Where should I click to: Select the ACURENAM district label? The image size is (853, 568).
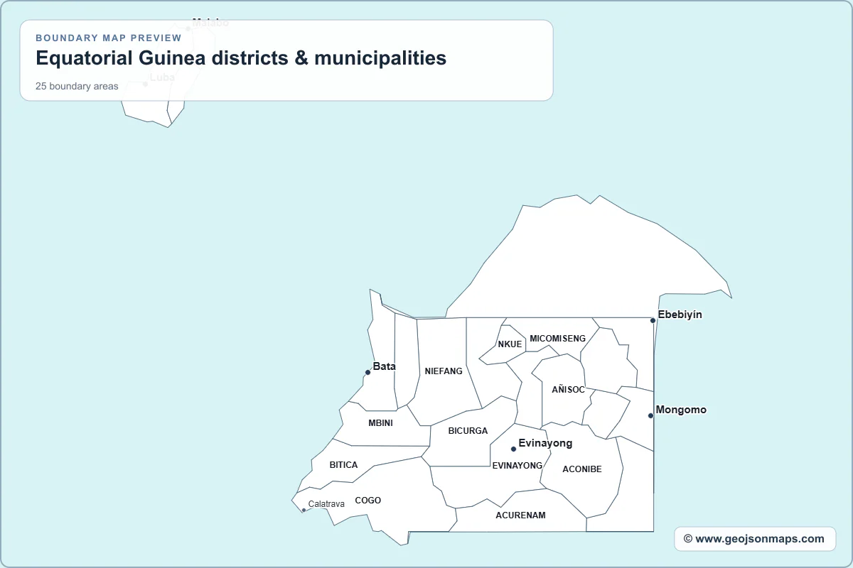coord(520,515)
